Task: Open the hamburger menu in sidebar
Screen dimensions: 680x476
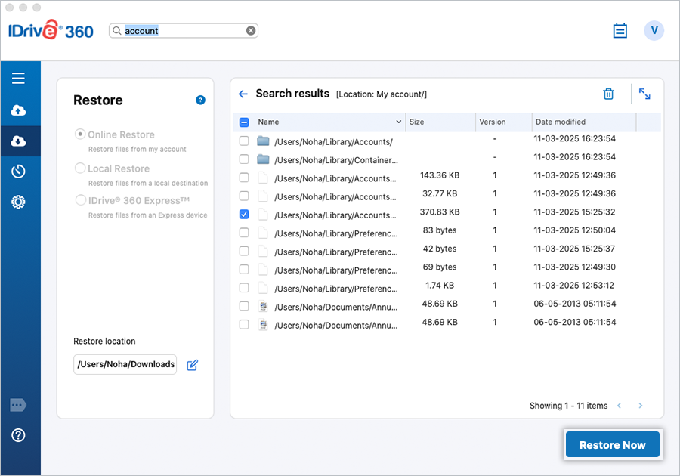Action: pyautogui.click(x=19, y=79)
